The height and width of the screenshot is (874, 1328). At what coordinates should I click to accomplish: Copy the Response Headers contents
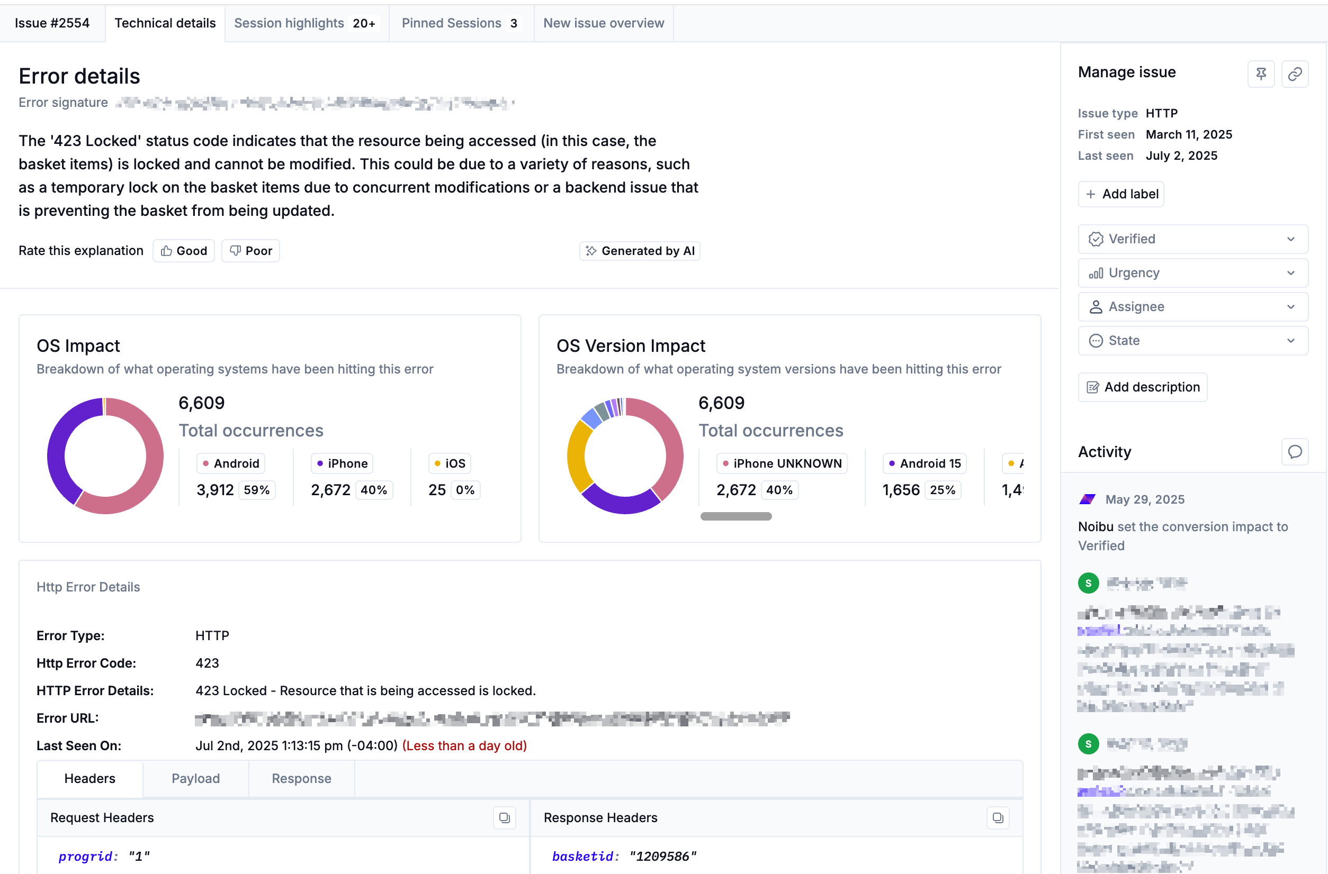point(998,818)
